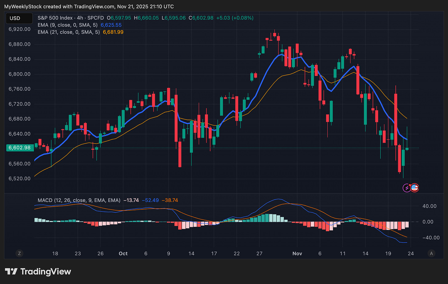Click the MACD line value −52.49
The image size is (448, 284).
point(150,200)
